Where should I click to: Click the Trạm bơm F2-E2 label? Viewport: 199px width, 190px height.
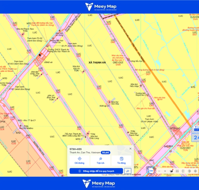(x=19, y=63)
